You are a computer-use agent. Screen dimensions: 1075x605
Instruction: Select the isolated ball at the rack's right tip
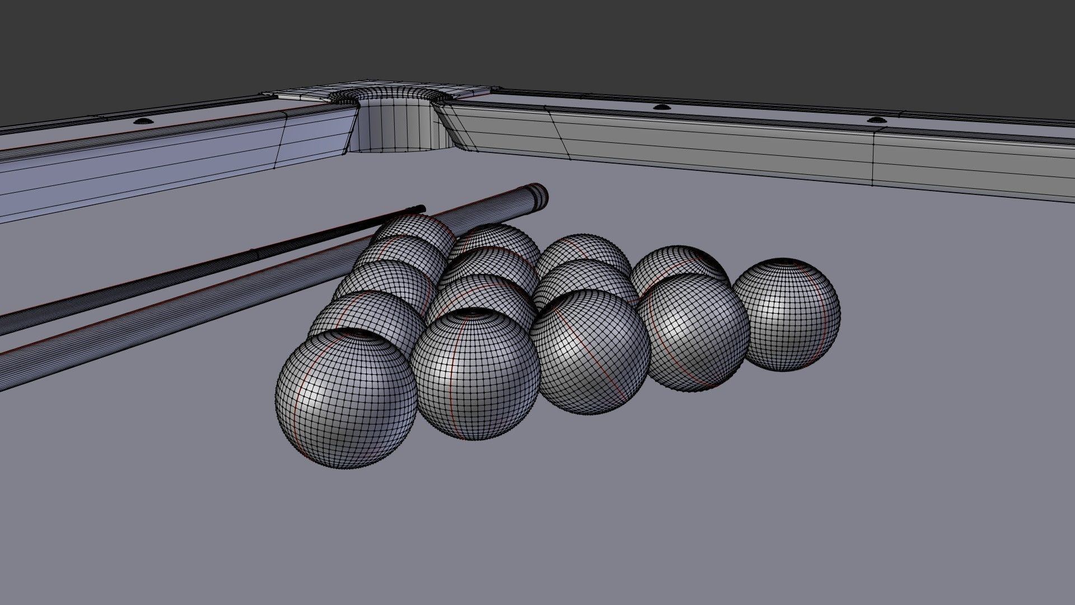(786, 314)
